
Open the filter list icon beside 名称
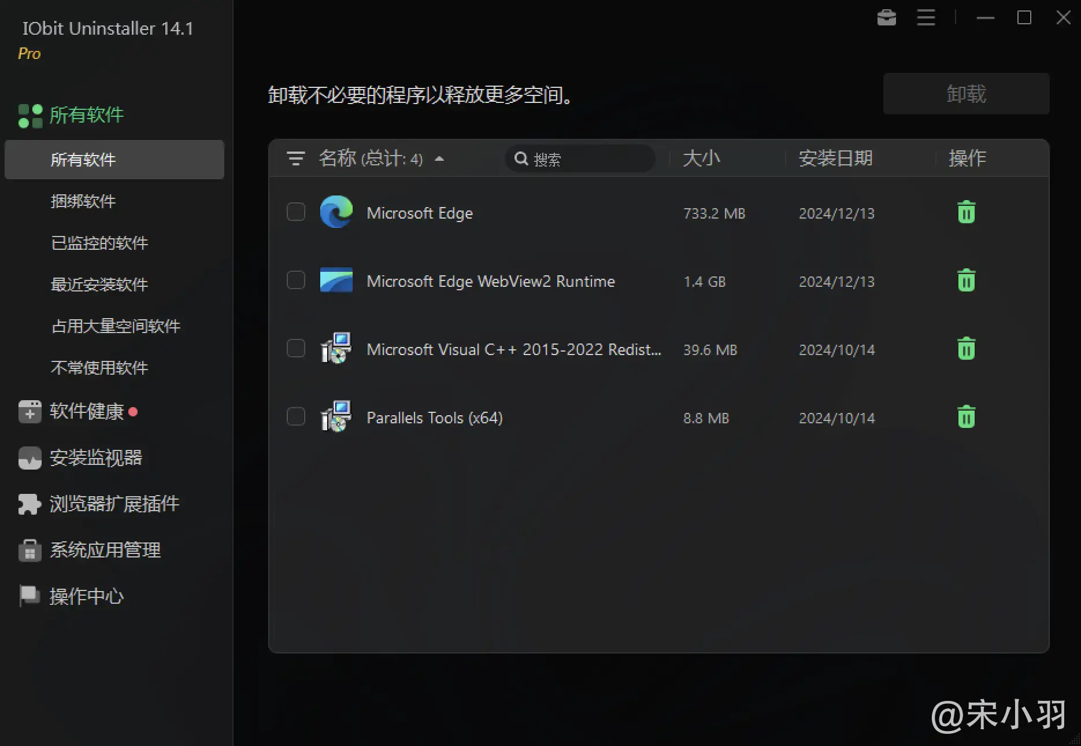296,158
